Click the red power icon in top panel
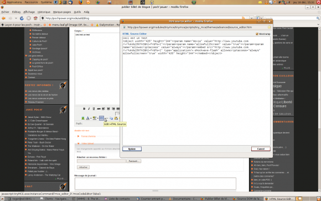Image resolution: width=321 pixels, height=201 pixels. (319, 2)
